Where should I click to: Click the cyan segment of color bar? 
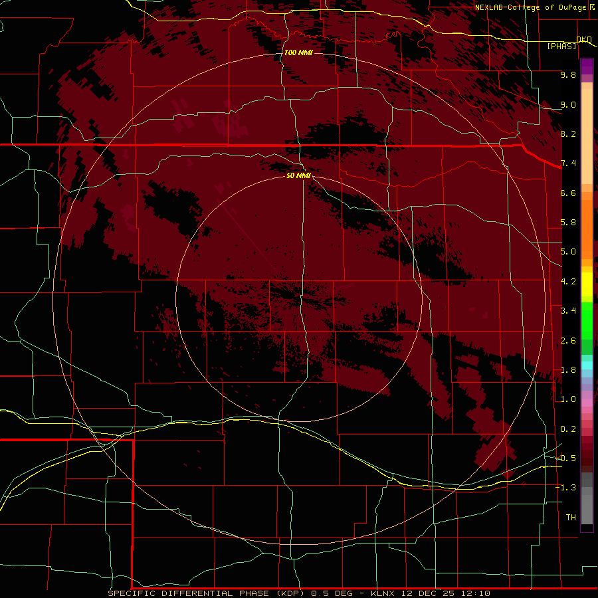tap(587, 365)
